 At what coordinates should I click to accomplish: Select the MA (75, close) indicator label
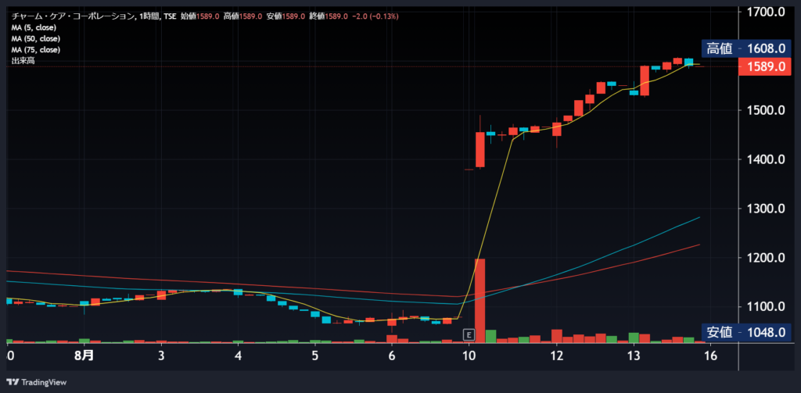[36, 50]
